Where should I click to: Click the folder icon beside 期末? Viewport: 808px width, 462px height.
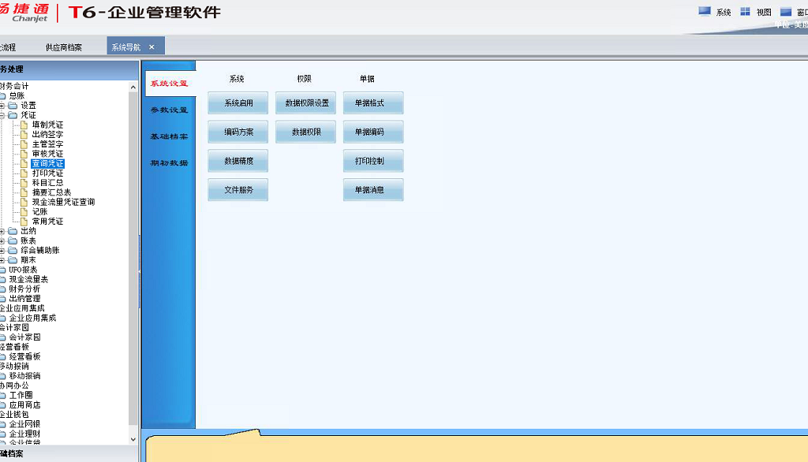[13, 260]
